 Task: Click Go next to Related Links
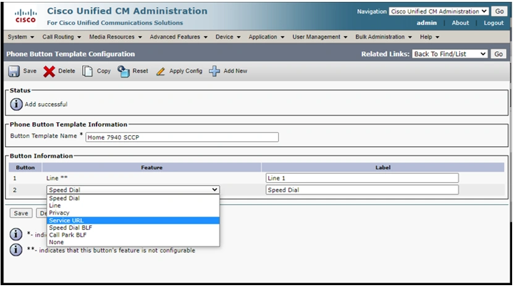coord(499,54)
